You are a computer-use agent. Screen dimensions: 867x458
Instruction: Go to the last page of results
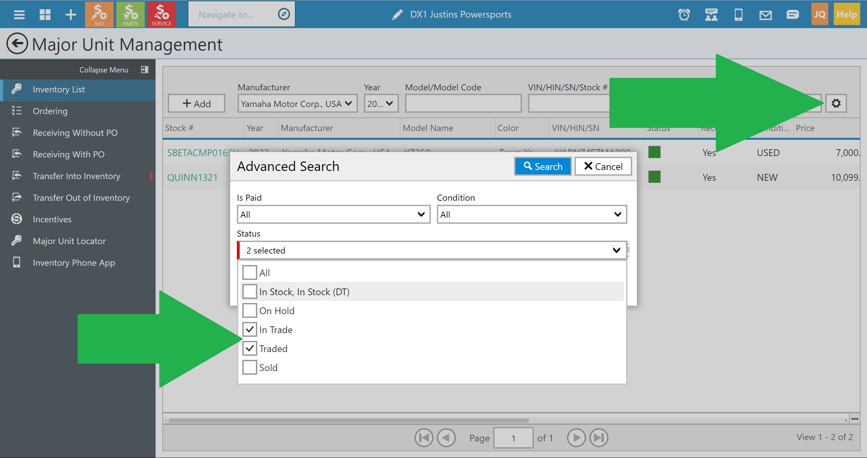click(599, 438)
